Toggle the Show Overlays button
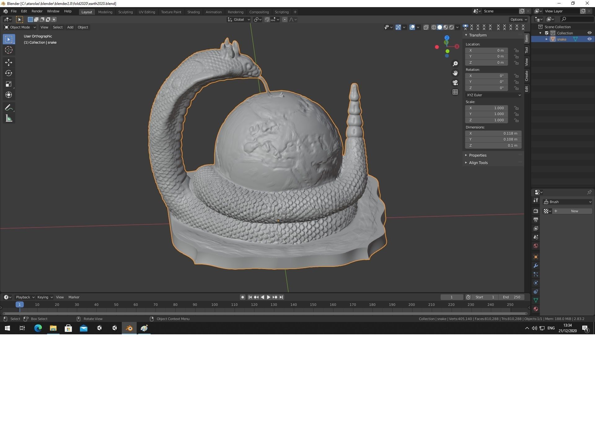 412,28
